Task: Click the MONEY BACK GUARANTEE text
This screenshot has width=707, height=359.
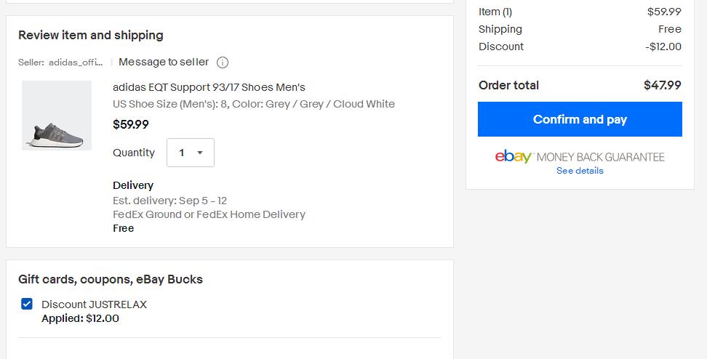Action: click(601, 157)
